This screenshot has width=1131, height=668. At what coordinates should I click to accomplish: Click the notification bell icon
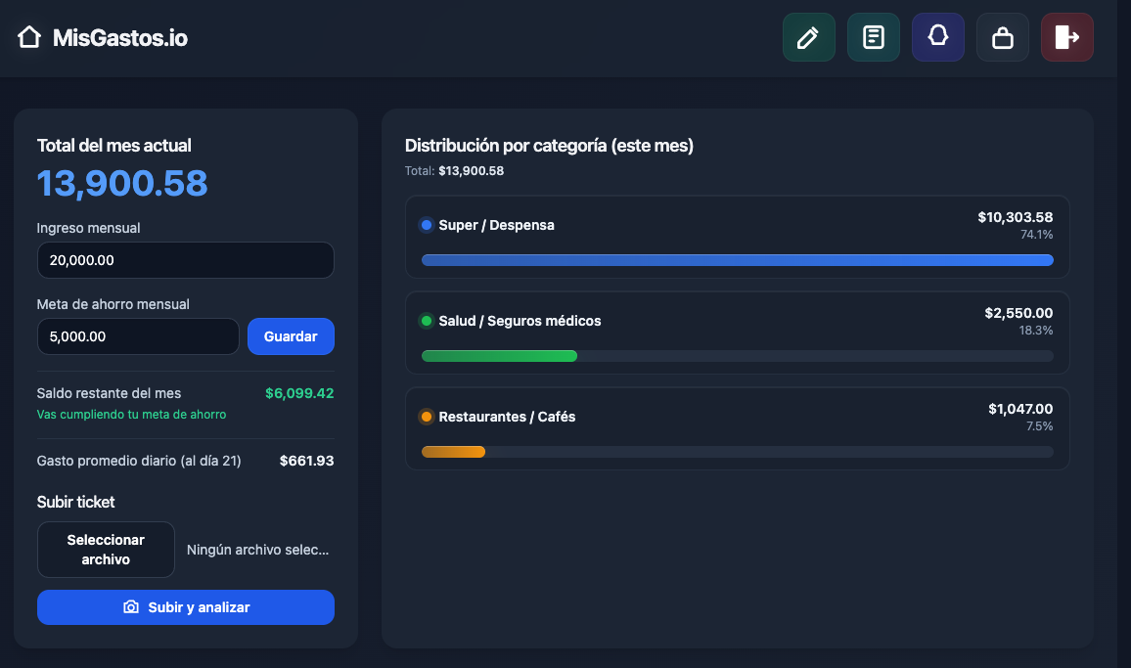coord(937,37)
